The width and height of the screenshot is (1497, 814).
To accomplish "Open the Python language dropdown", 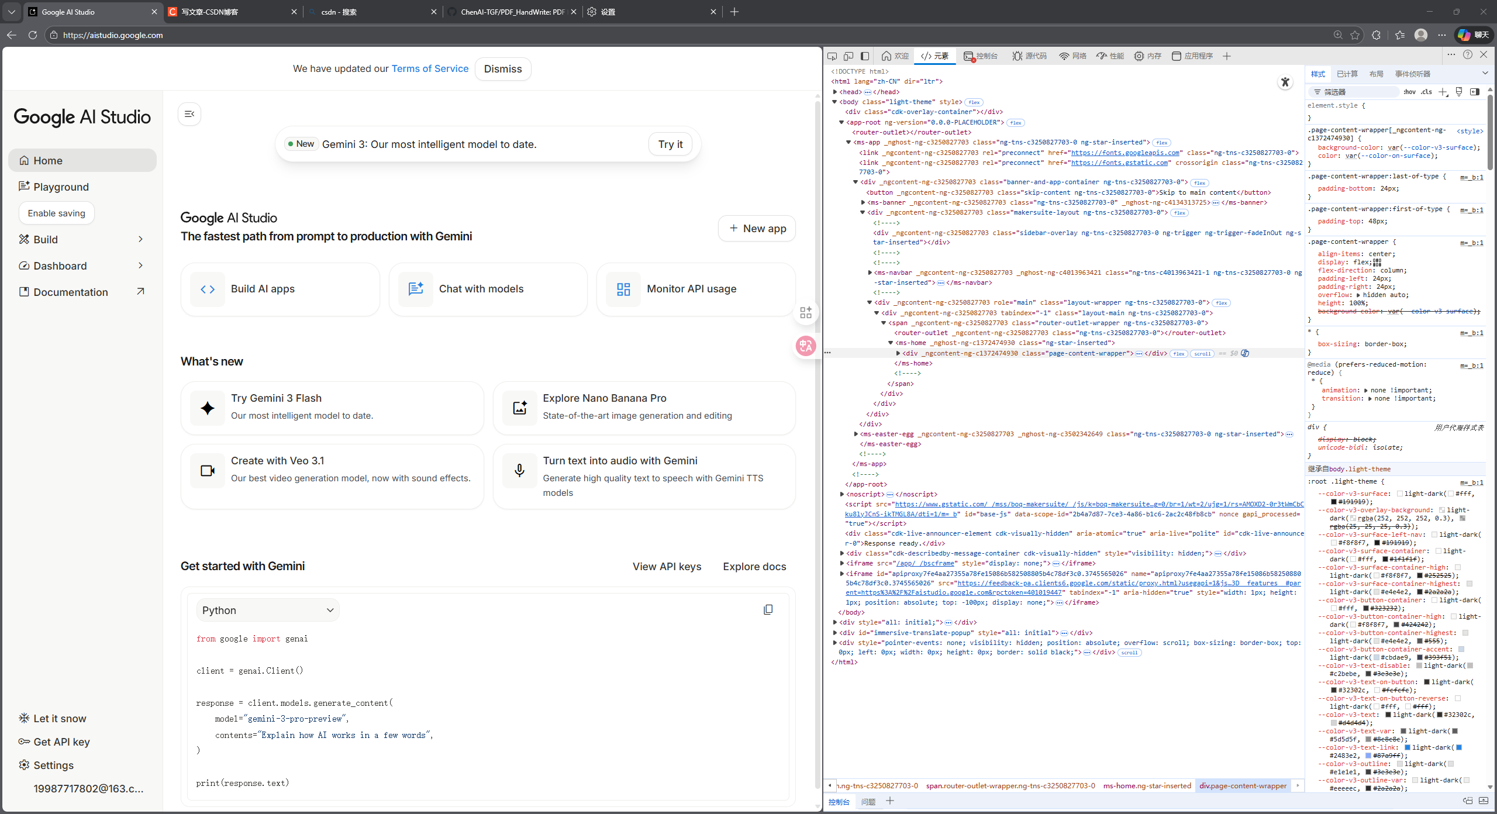I will click(268, 610).
